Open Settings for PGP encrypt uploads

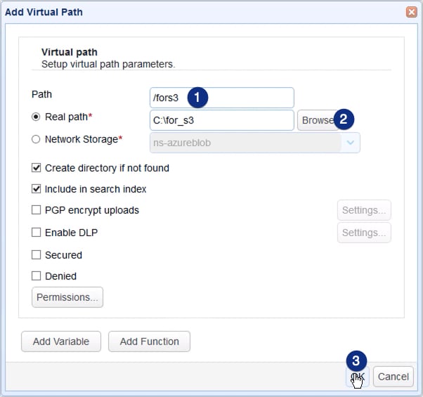(364, 210)
